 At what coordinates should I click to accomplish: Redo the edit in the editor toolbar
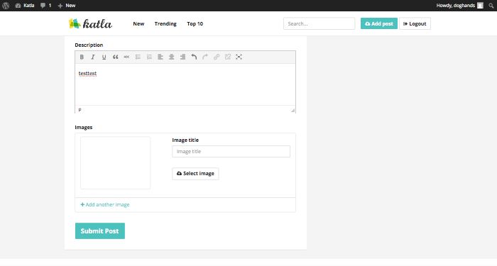click(205, 57)
